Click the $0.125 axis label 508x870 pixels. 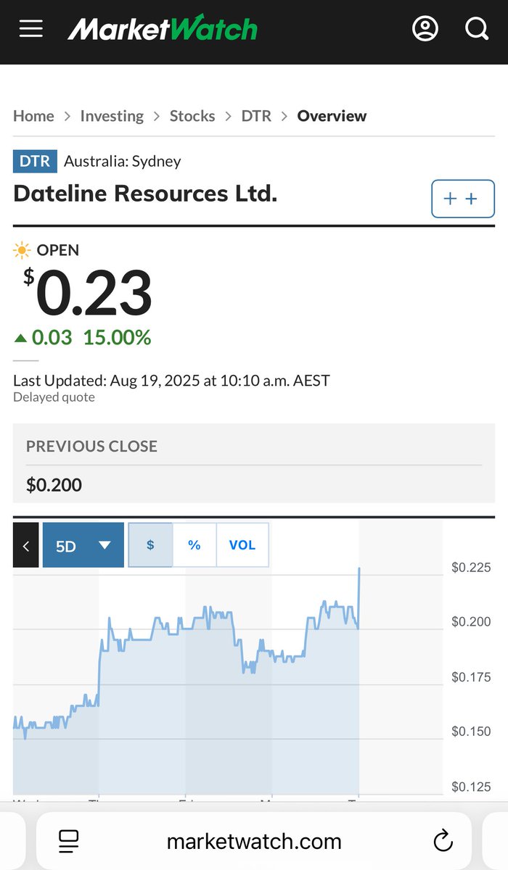click(471, 787)
